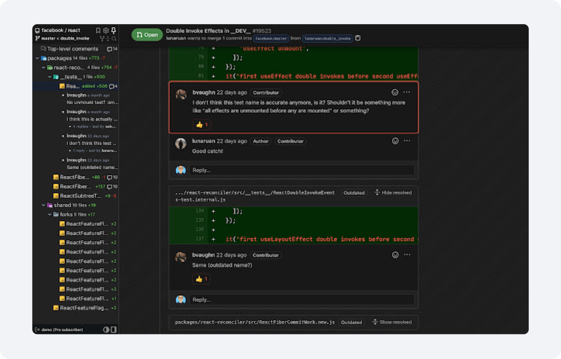
Task: Click the search icon beside the branch name
Action: click(114, 38)
